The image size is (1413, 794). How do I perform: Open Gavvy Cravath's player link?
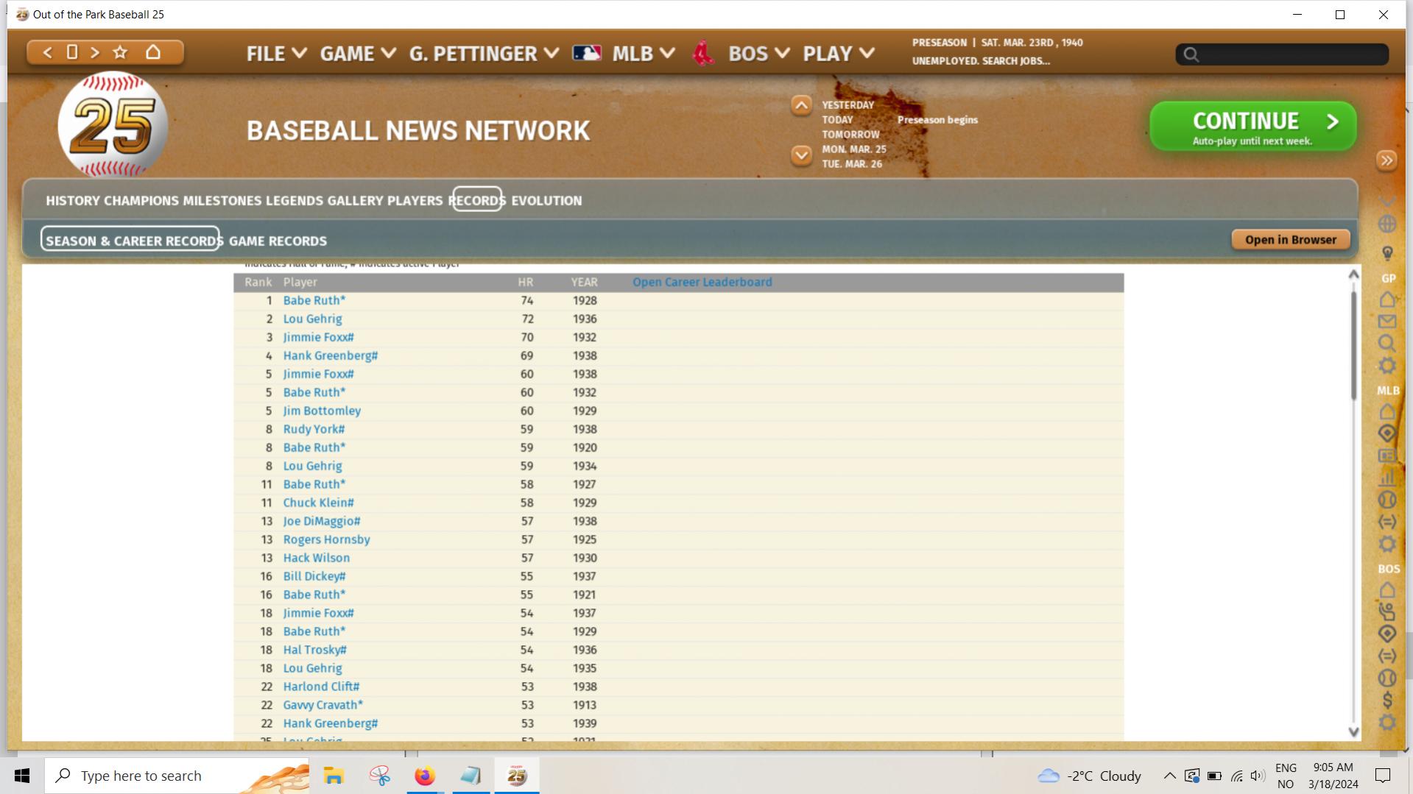point(323,706)
